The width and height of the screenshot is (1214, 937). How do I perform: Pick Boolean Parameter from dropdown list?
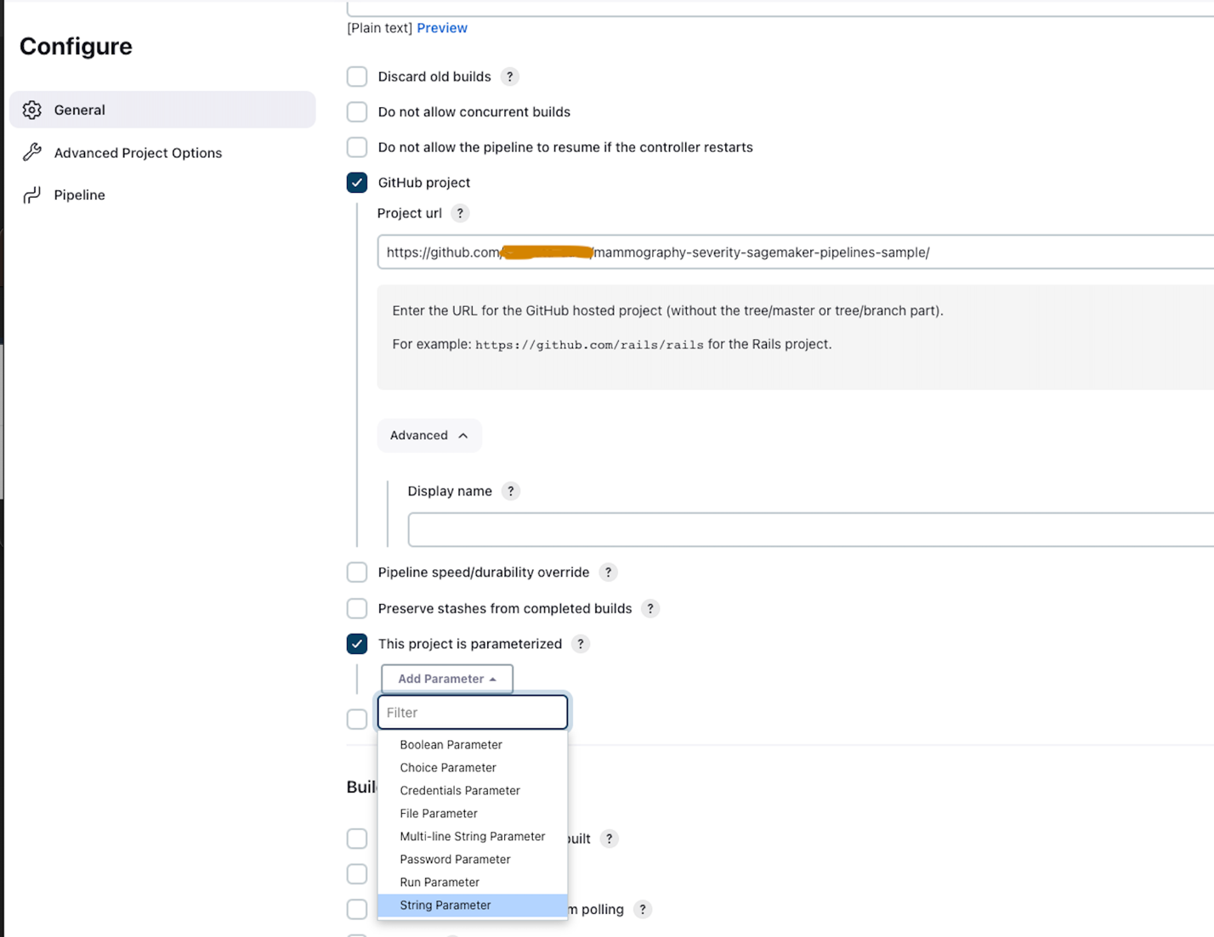click(x=451, y=745)
